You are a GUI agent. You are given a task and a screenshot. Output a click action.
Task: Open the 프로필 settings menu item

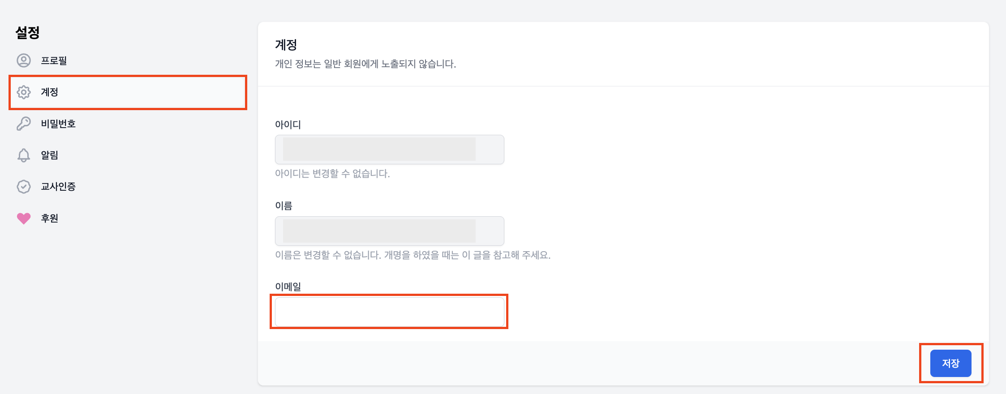pyautogui.click(x=54, y=60)
